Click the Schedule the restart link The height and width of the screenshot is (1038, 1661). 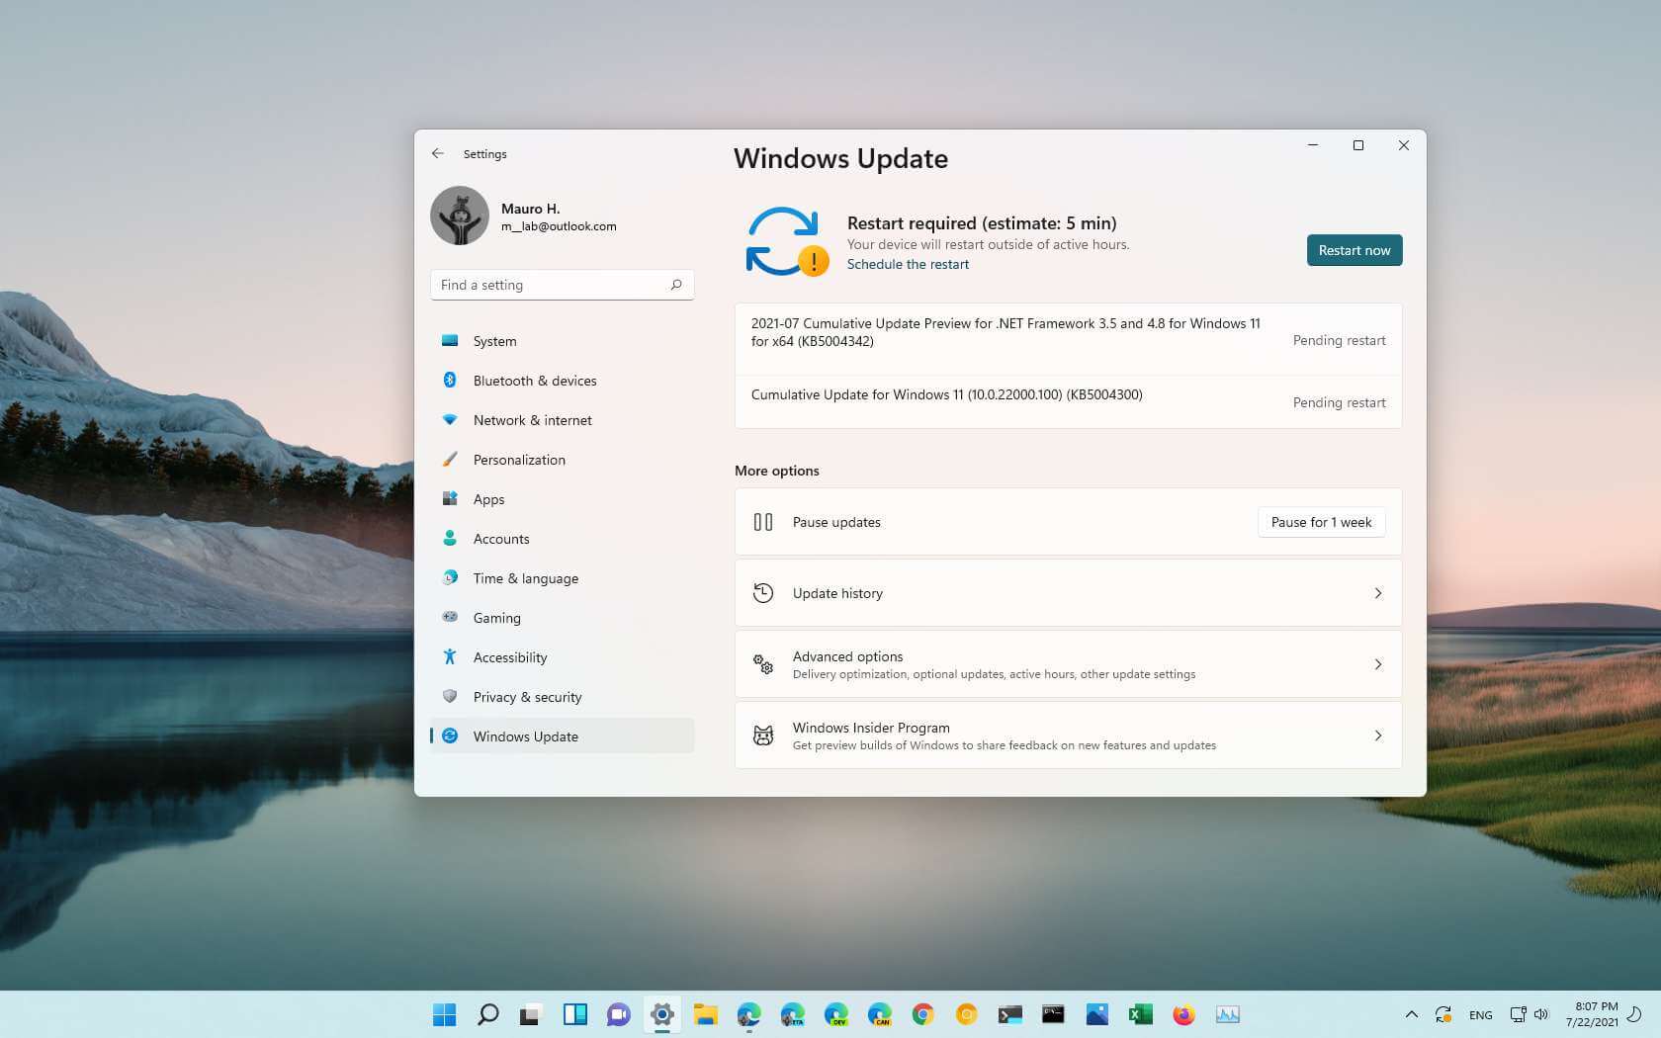[908, 264]
